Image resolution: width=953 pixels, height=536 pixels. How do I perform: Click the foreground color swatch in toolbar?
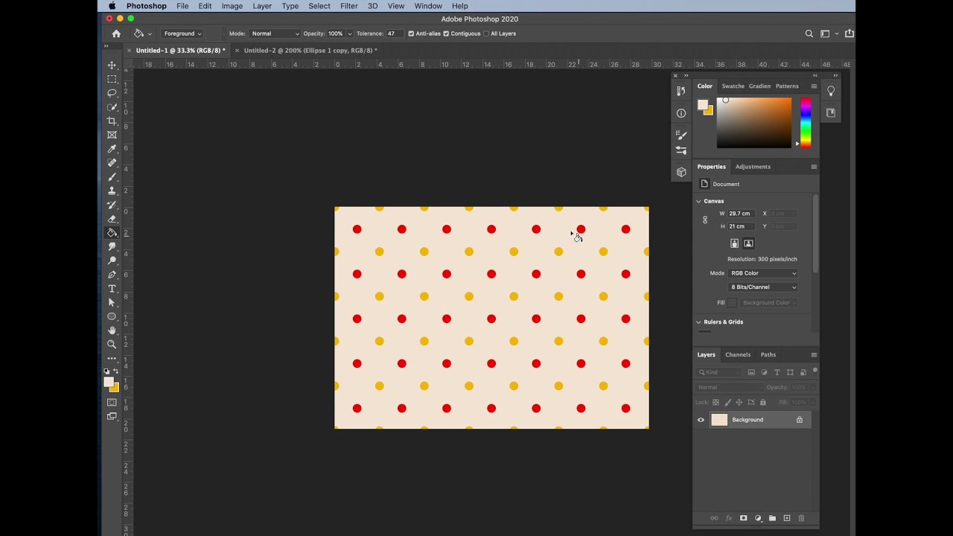click(109, 382)
